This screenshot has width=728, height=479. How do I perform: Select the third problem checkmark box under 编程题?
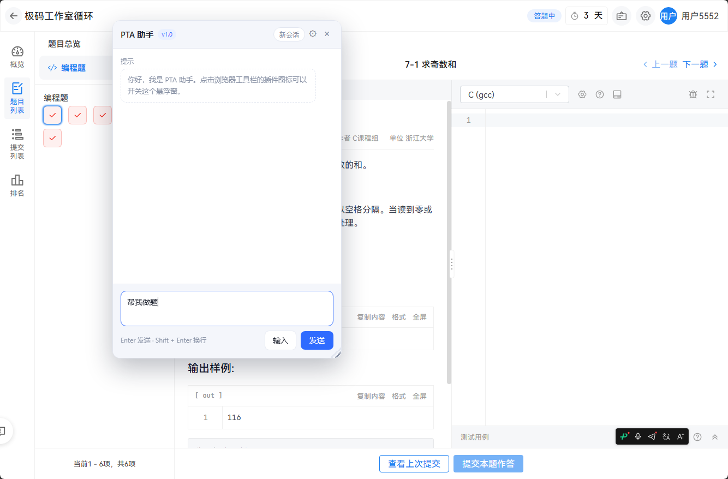(103, 115)
